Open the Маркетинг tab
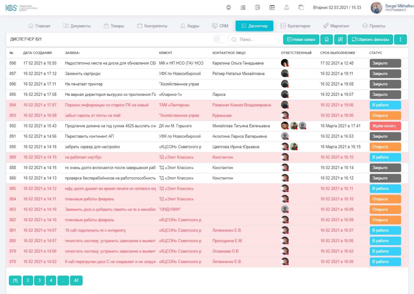Screen dimensions: 414x294 coord(336,26)
